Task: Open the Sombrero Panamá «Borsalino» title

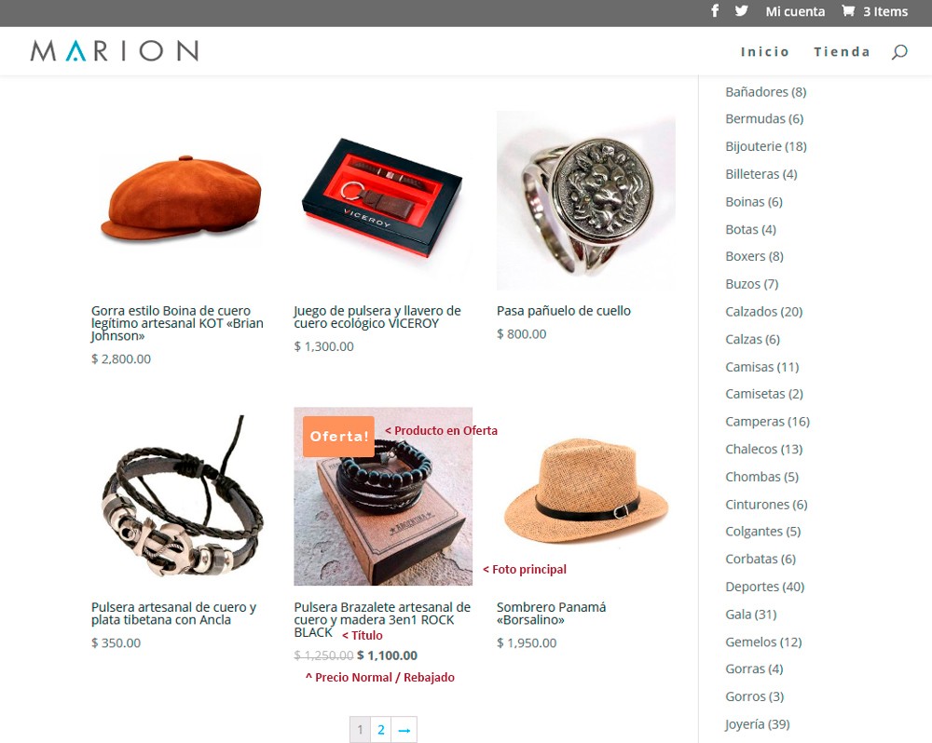Action: [x=551, y=614]
